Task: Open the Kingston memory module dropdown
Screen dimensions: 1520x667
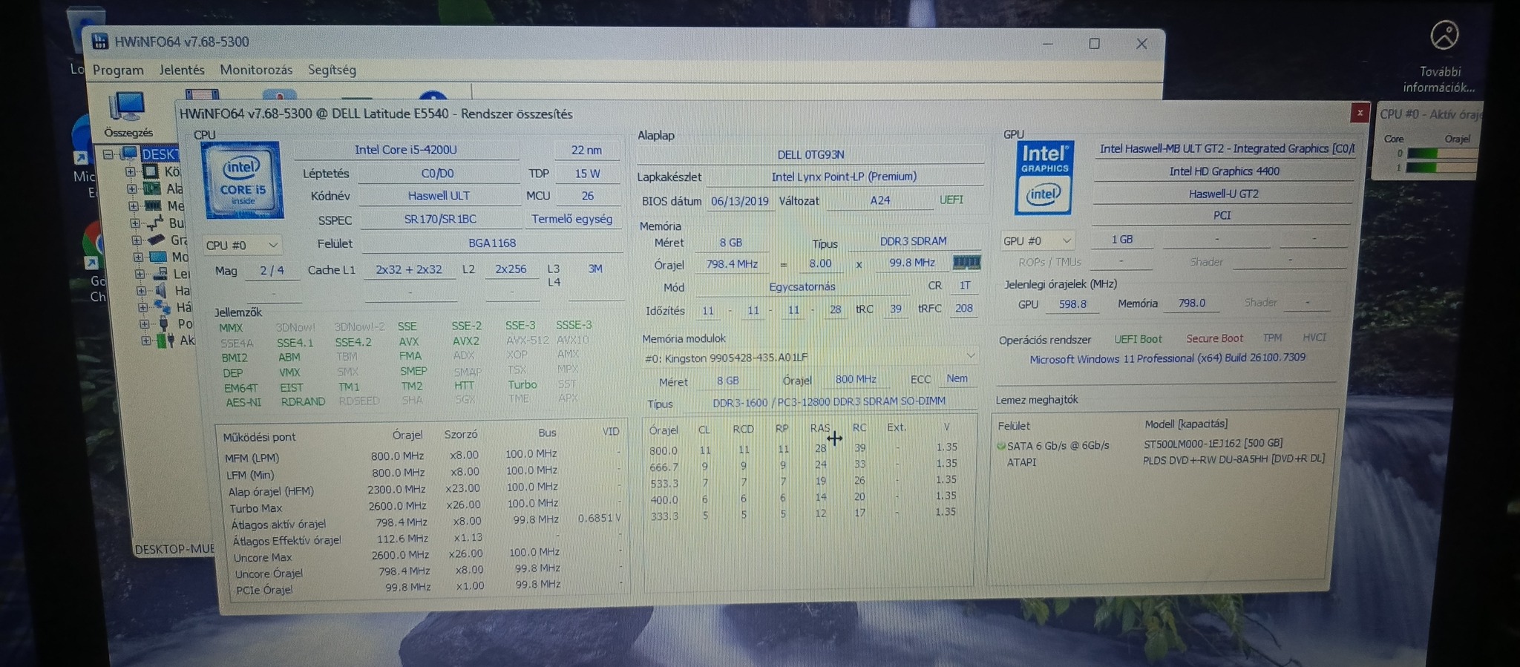Action: coord(810,357)
